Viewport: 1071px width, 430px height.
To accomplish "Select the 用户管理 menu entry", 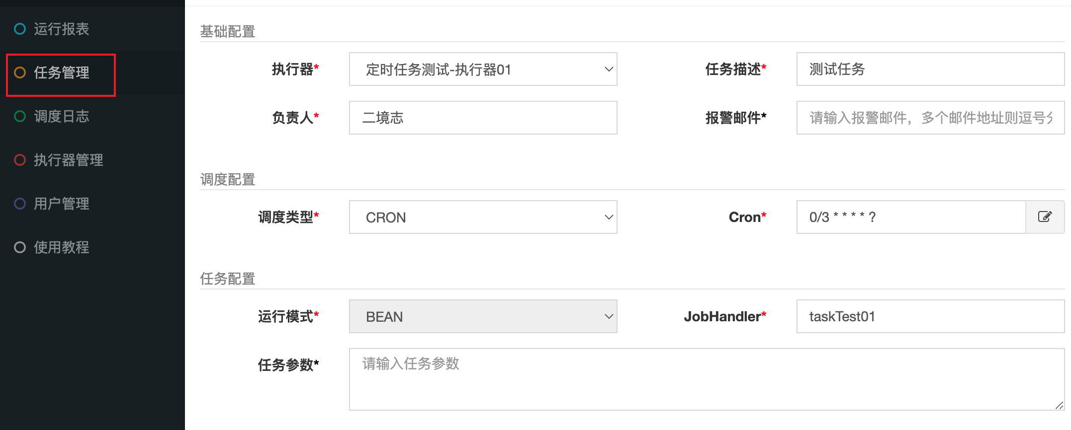I will tap(61, 204).
